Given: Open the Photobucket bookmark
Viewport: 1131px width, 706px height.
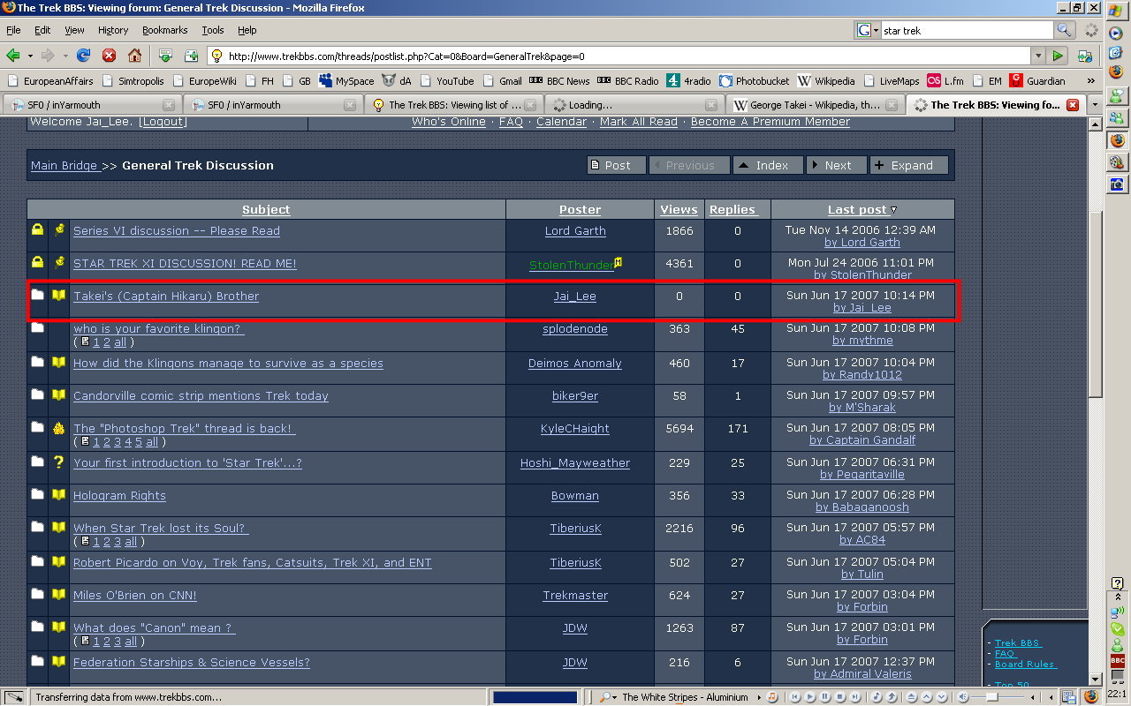Looking at the screenshot, I should pos(754,80).
